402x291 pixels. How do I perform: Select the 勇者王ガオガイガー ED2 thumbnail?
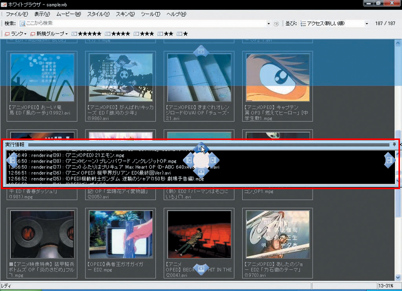click(x=121, y=234)
